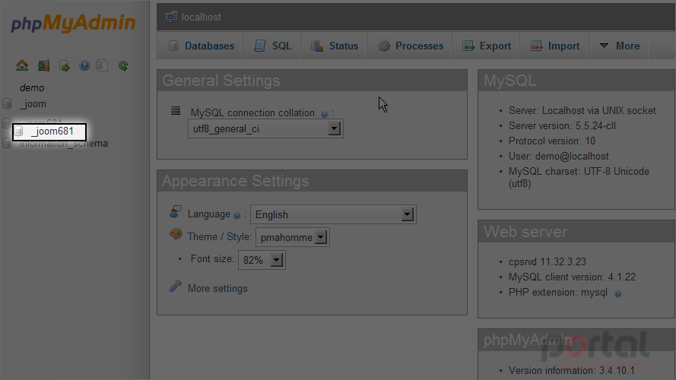This screenshot has height=380, width=676.
Task: Go to the Home icon in the sidebar
Action: [x=22, y=65]
